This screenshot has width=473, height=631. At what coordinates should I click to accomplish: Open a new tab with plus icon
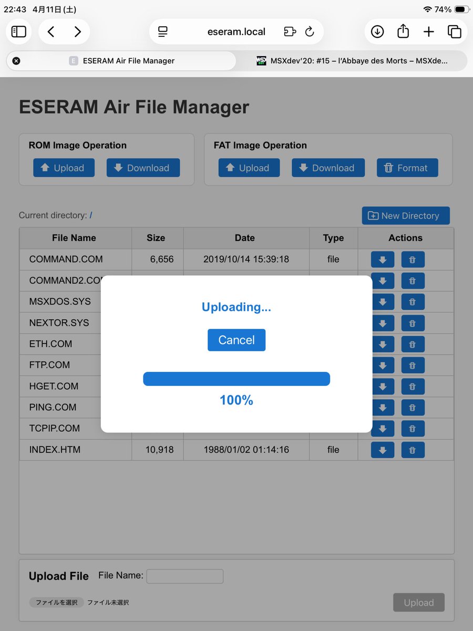tap(429, 32)
